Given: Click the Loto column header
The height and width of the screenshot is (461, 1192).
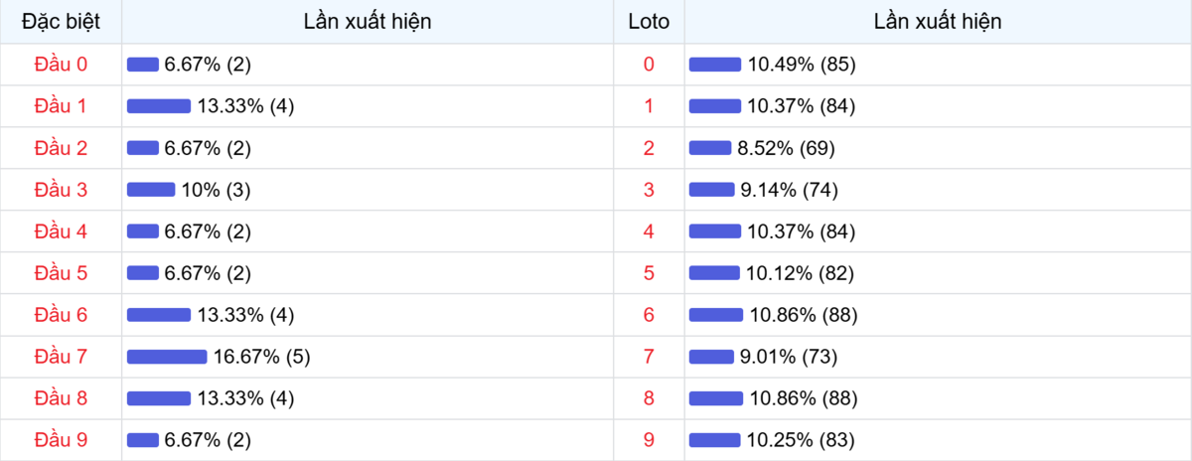Looking at the screenshot, I should tap(649, 21).
